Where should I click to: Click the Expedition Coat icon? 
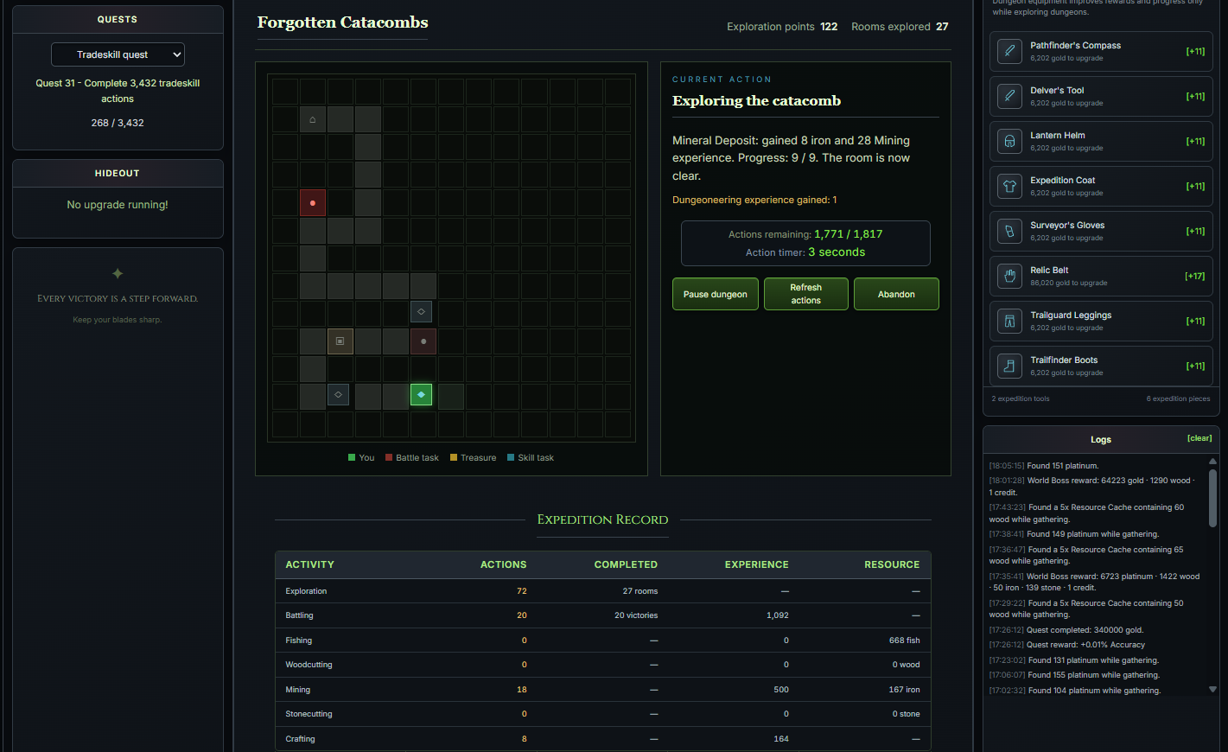[x=1009, y=186]
